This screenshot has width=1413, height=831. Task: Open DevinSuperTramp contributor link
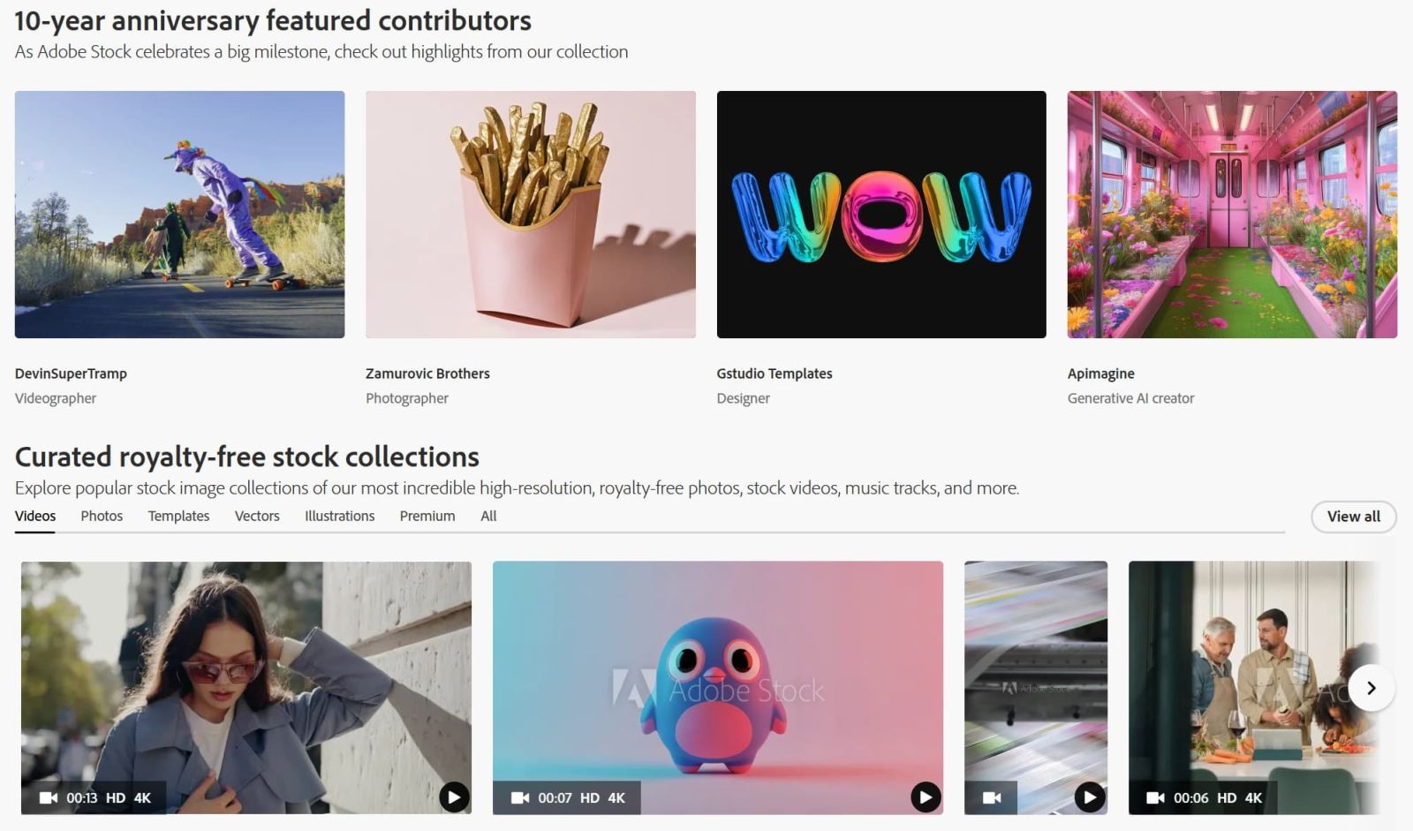point(71,374)
